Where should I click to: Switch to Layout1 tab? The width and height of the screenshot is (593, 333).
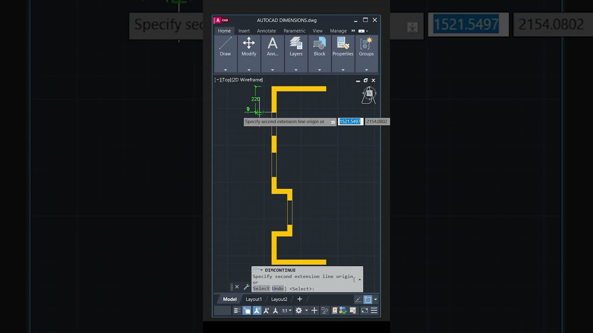tap(253, 299)
